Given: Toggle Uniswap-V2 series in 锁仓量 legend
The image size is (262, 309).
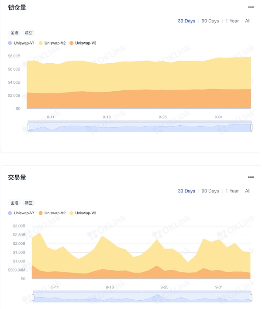Looking at the screenshot, I should click(x=52, y=43).
